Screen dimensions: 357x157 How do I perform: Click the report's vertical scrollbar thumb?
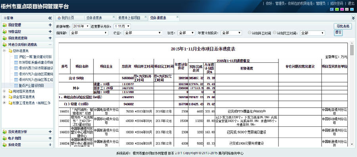352,50
